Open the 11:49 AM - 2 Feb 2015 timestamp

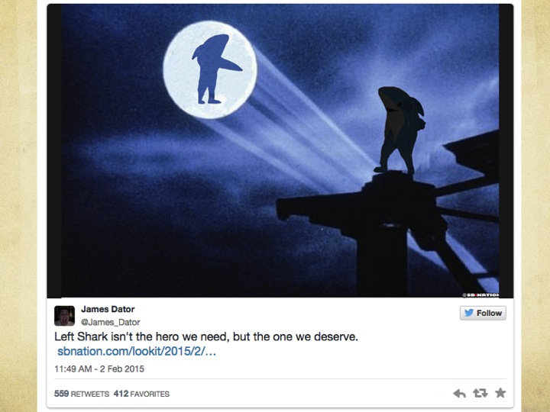coord(99,369)
